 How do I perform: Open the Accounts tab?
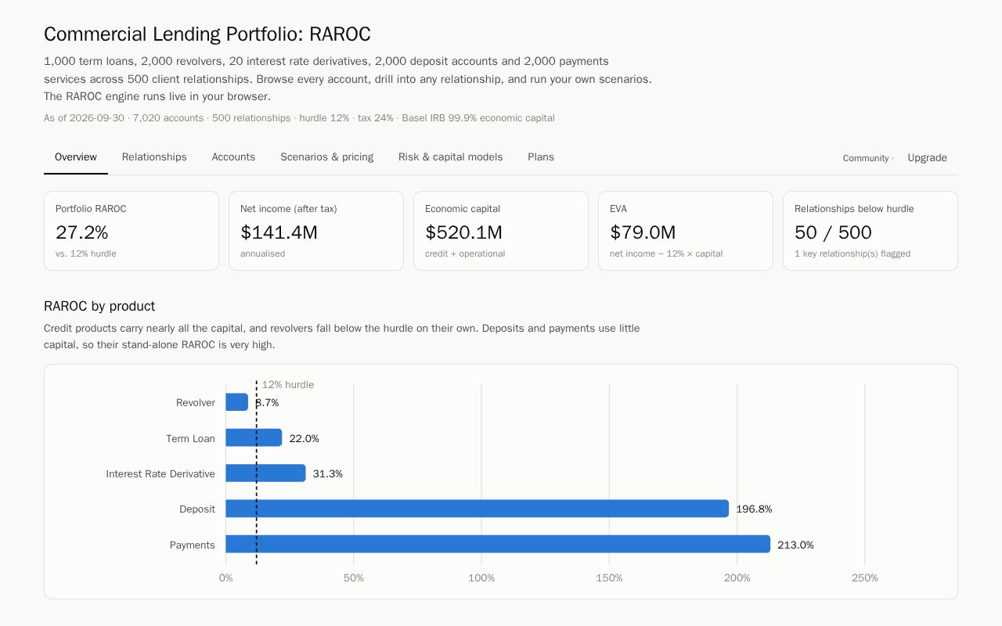233,157
